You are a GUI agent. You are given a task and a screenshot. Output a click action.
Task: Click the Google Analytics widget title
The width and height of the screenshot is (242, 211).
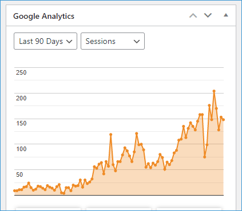pyautogui.click(x=43, y=16)
